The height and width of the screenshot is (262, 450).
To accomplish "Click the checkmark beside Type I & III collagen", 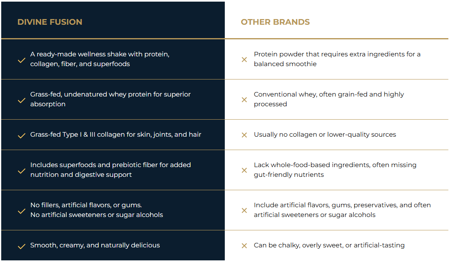I will click(22, 135).
